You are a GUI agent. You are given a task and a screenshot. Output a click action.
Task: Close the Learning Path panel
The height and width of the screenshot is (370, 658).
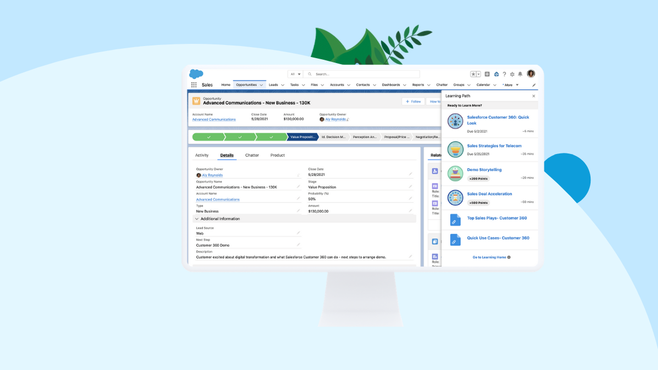click(x=534, y=96)
